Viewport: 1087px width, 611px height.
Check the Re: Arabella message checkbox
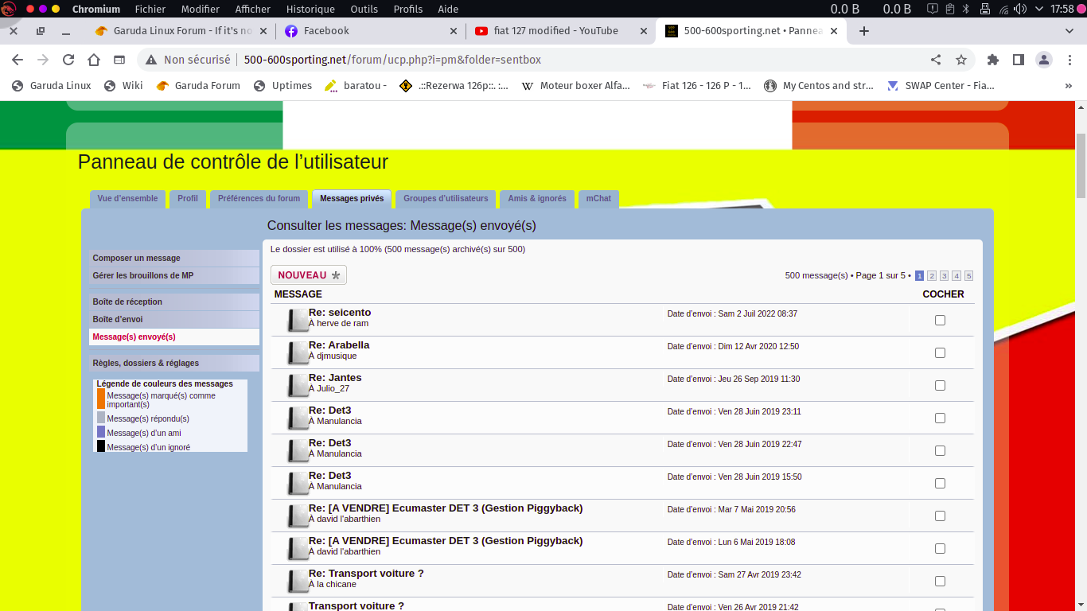tap(940, 352)
